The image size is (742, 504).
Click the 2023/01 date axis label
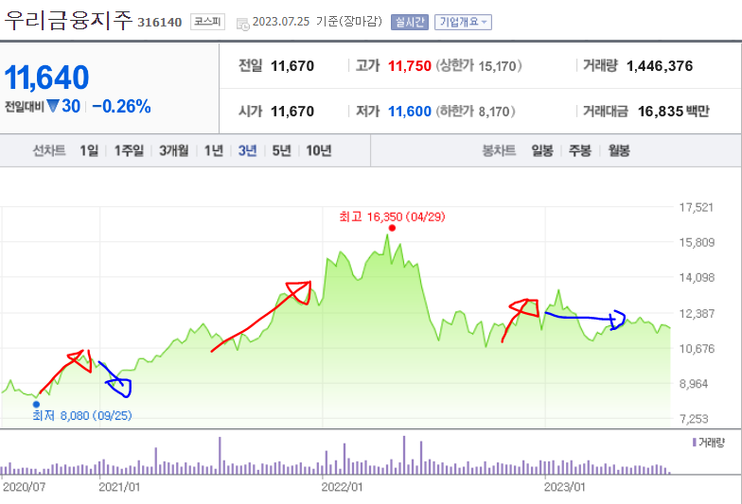564,487
